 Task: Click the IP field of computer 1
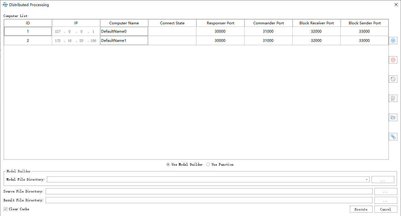point(76,31)
